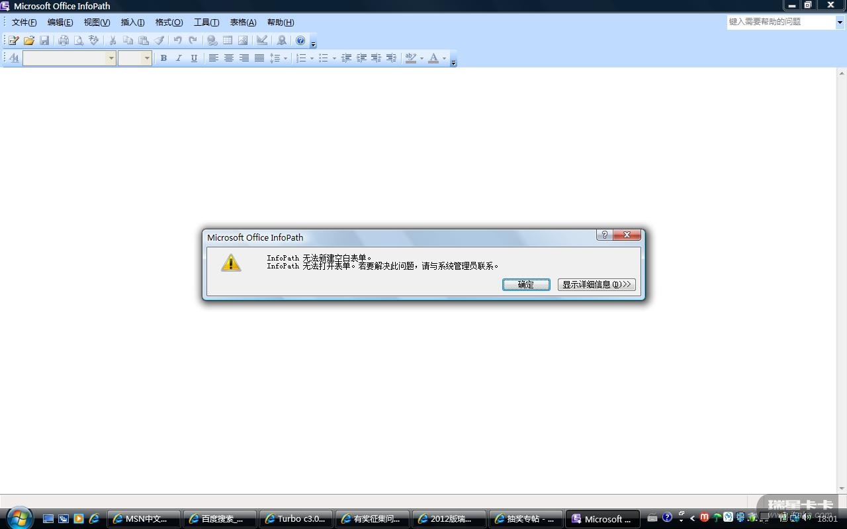The height and width of the screenshot is (529, 847).
Task: Switch to the 2012版瑞 taskbar window
Action: (x=449, y=519)
